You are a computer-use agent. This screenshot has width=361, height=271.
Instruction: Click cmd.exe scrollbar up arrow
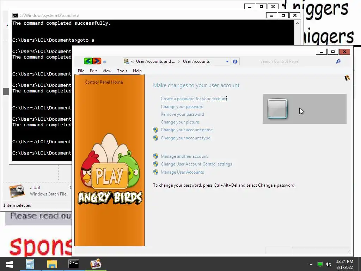[x=297, y=23]
